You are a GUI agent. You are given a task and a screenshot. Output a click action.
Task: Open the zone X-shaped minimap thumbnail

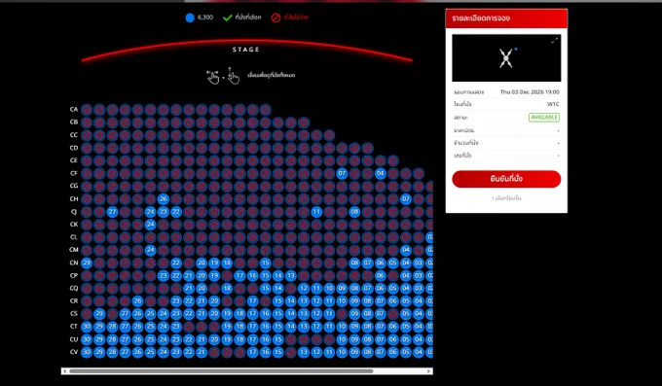point(506,57)
